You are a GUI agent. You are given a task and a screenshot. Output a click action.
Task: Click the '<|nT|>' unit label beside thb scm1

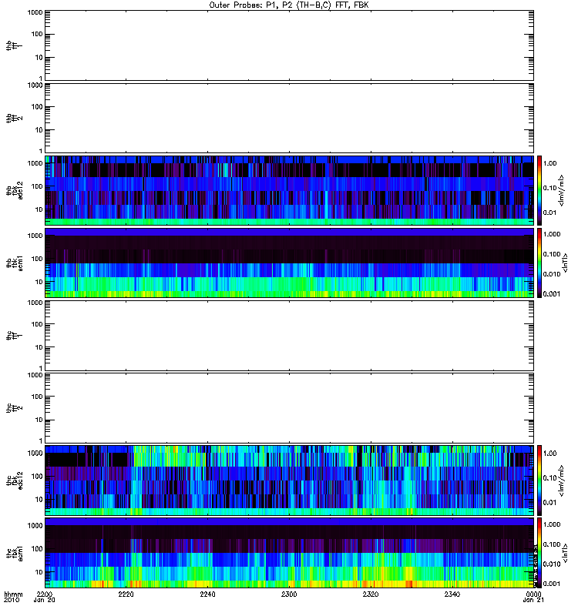coord(566,263)
